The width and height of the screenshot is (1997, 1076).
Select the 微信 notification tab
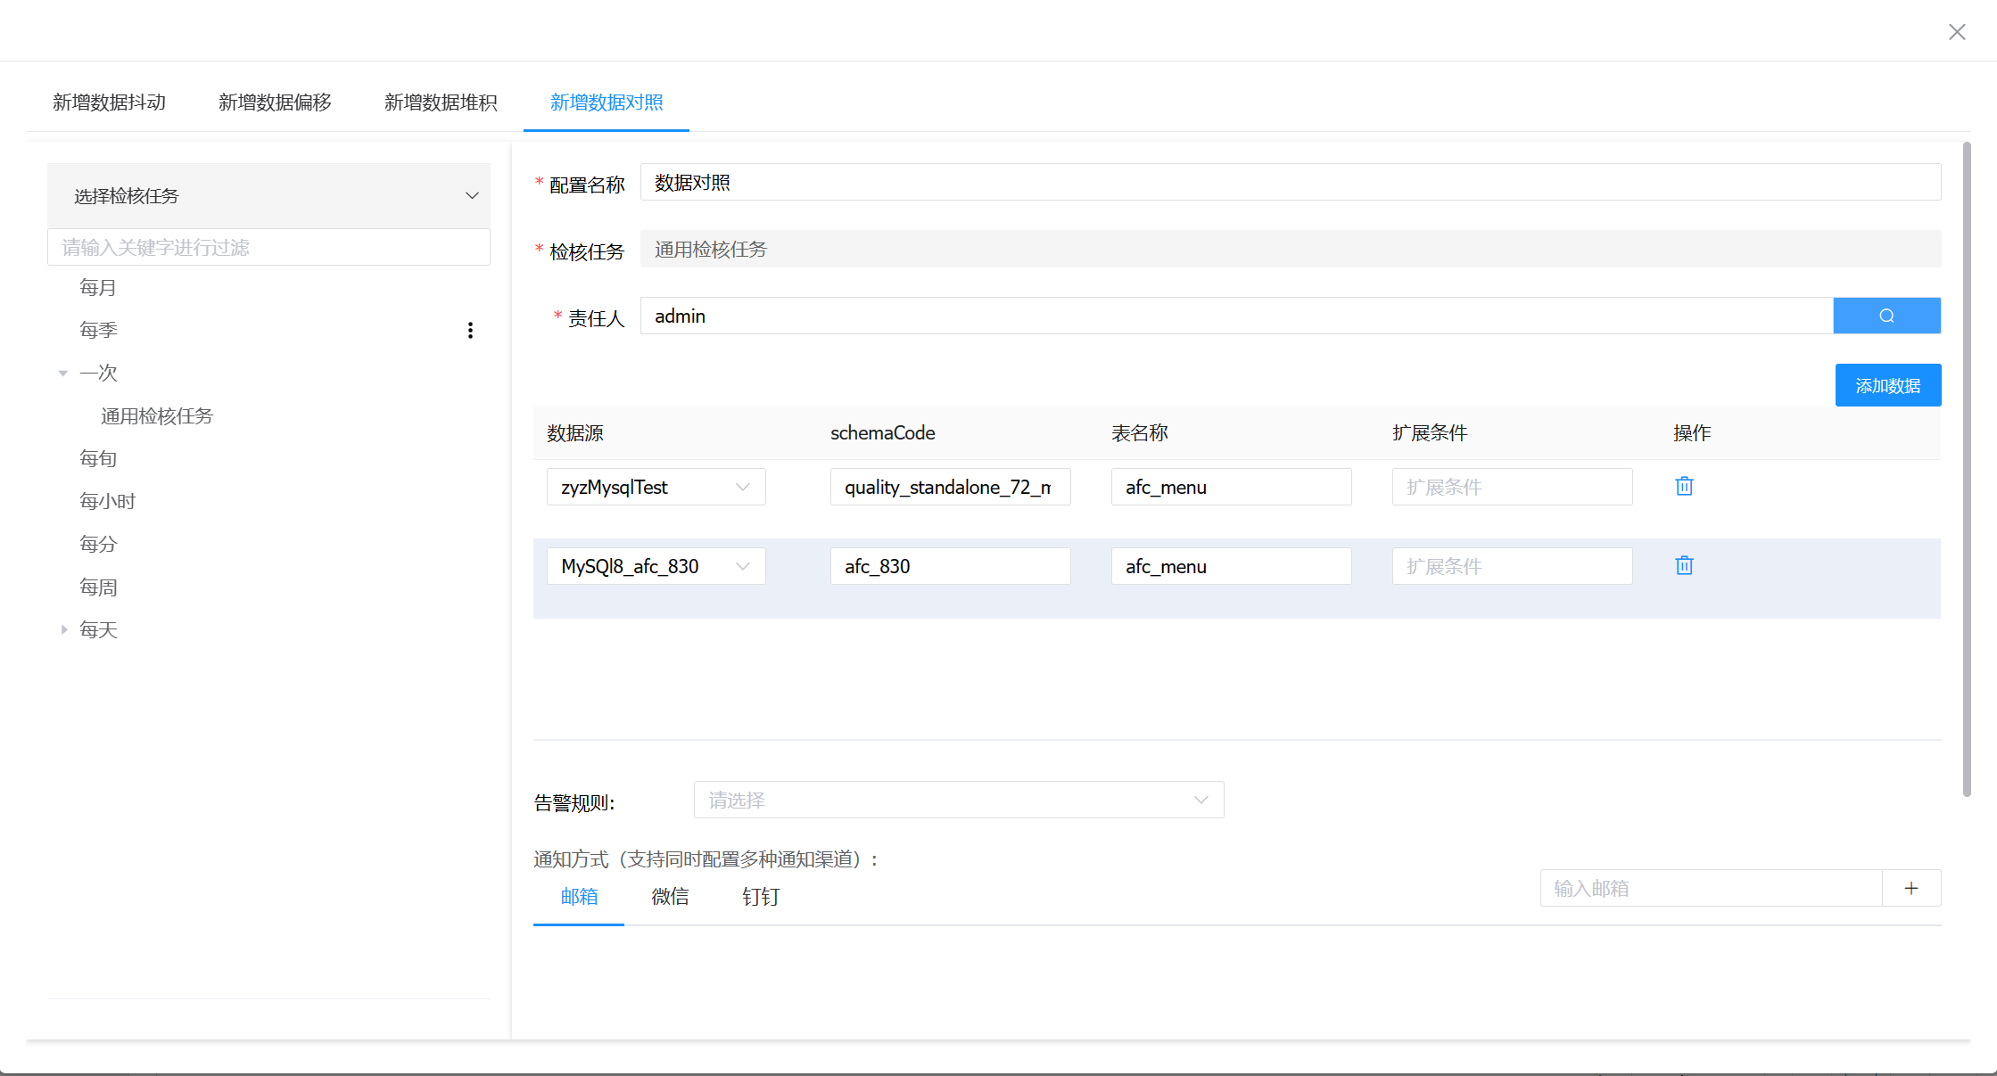(670, 897)
